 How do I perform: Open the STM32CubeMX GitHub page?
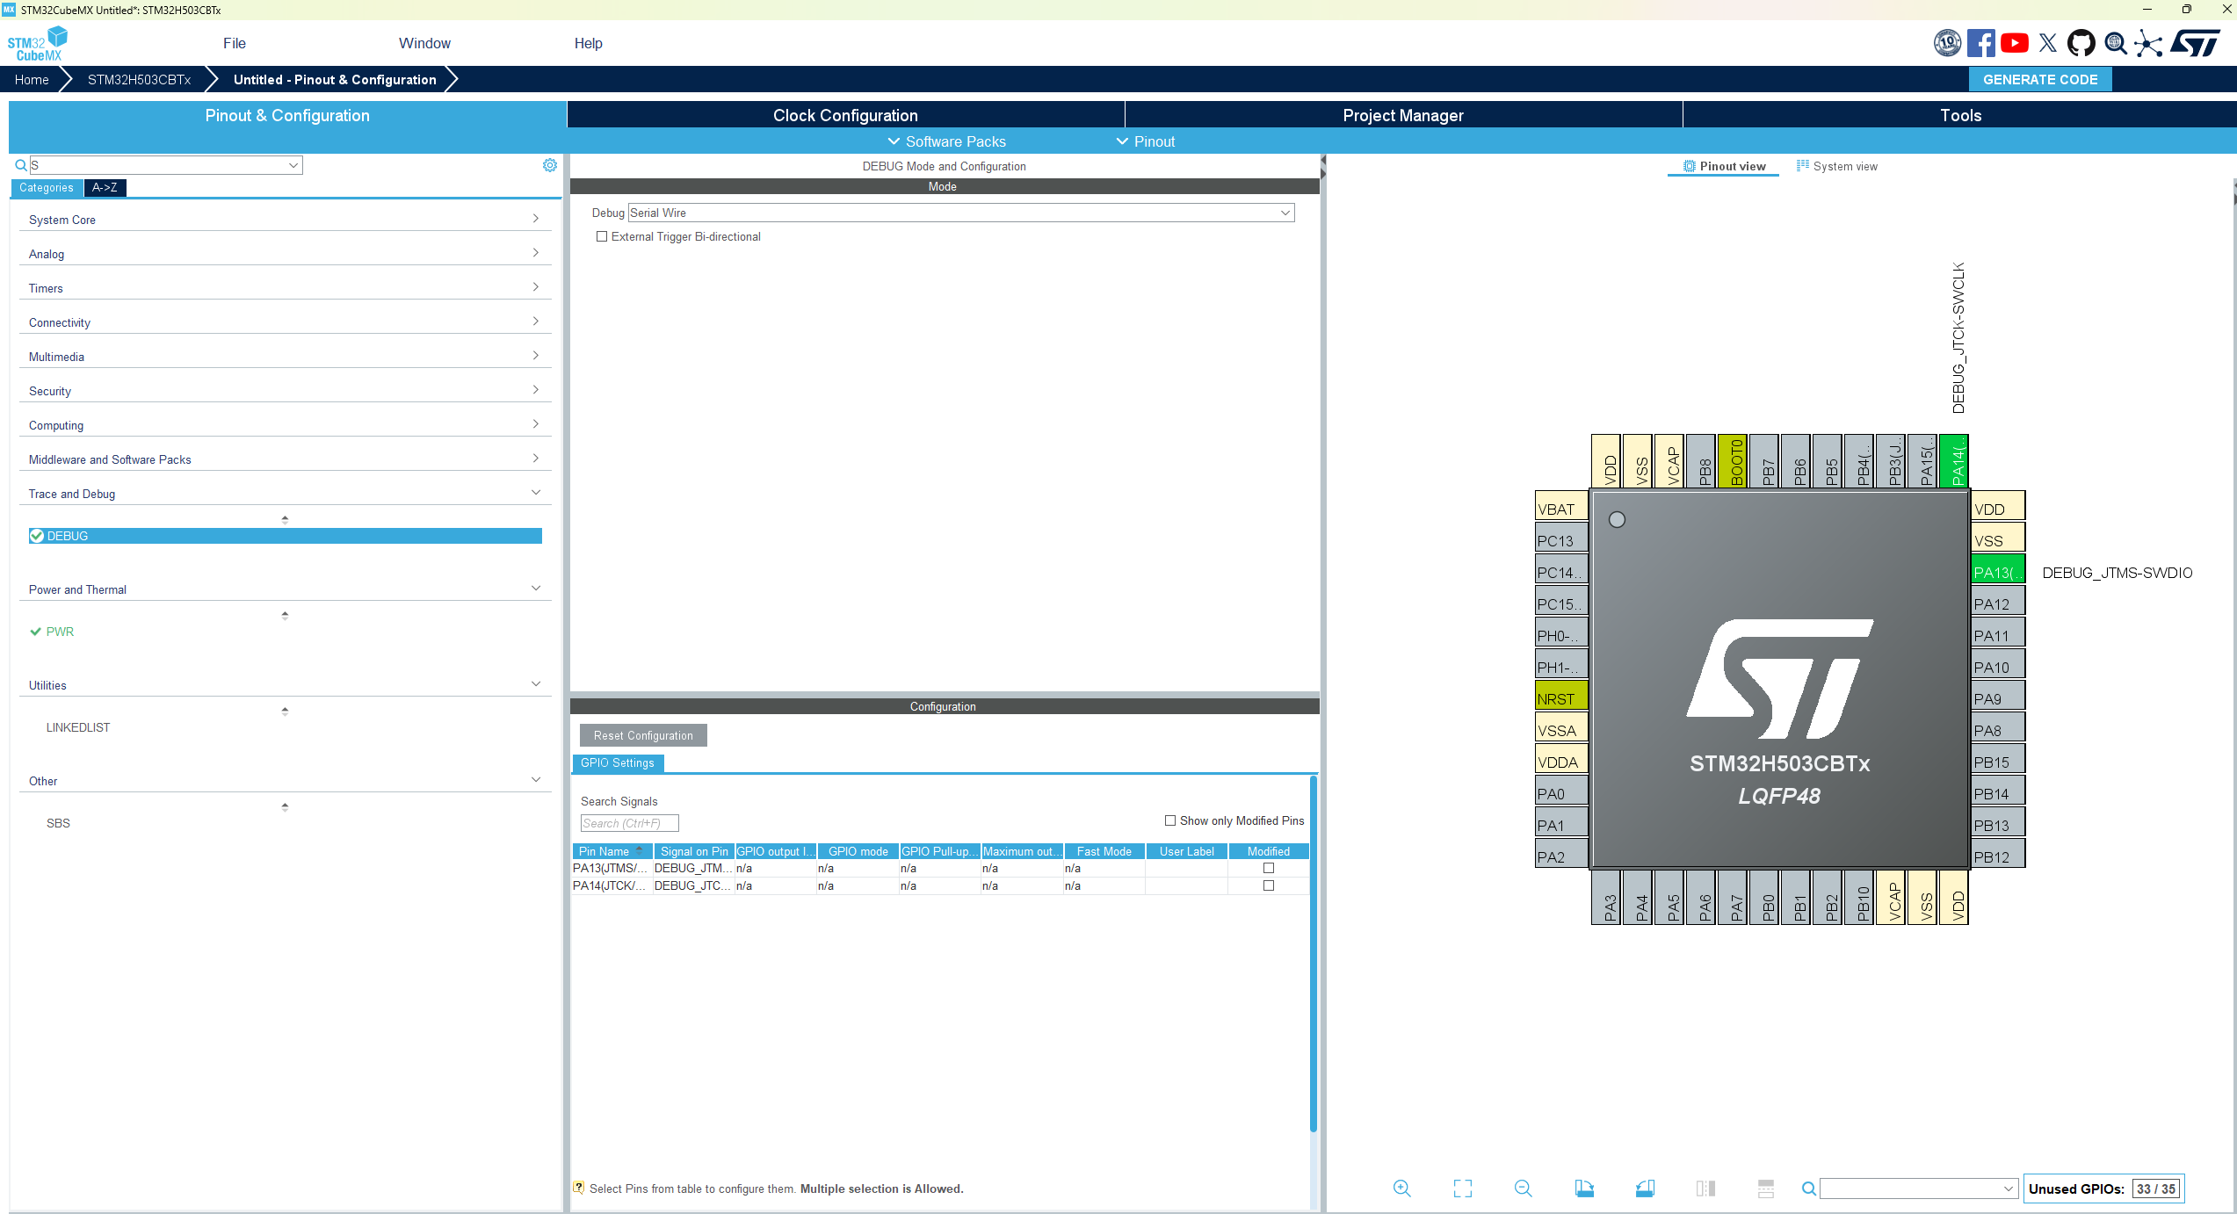(x=2081, y=43)
